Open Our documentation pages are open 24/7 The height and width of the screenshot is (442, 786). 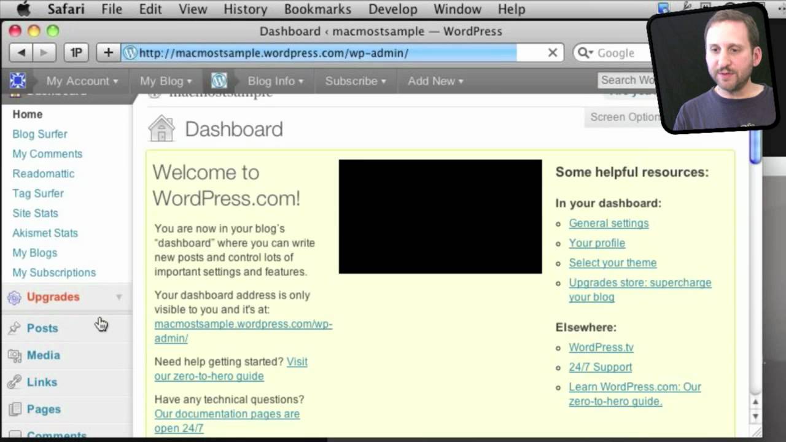click(227, 421)
